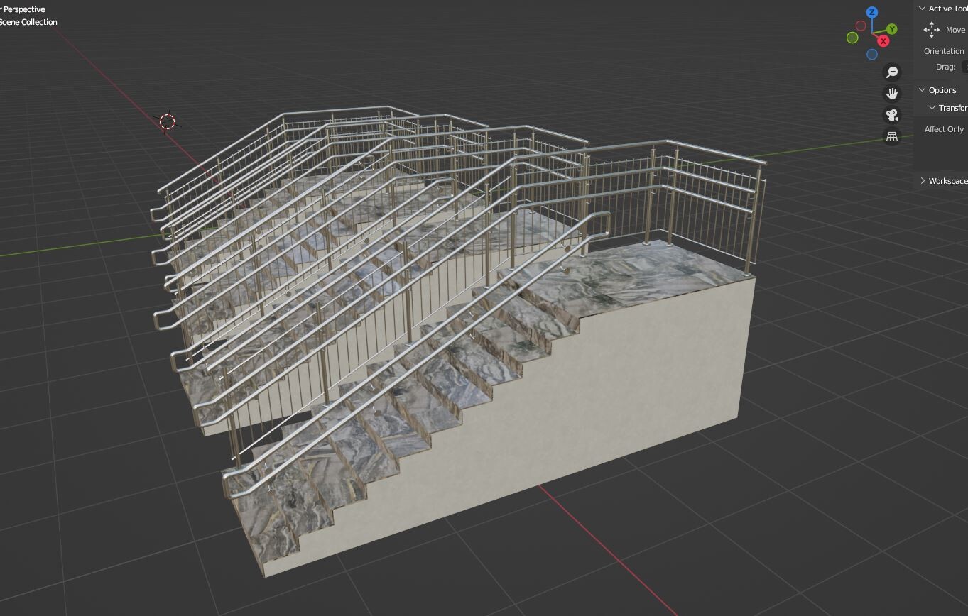Click the zoom magnifier icon in the viewport

pyautogui.click(x=892, y=72)
